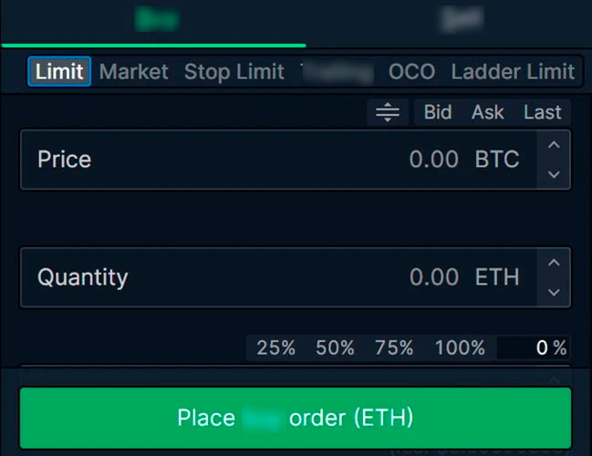Set price to Last traded
Image resolution: width=592 pixels, height=456 pixels.
[x=542, y=112]
